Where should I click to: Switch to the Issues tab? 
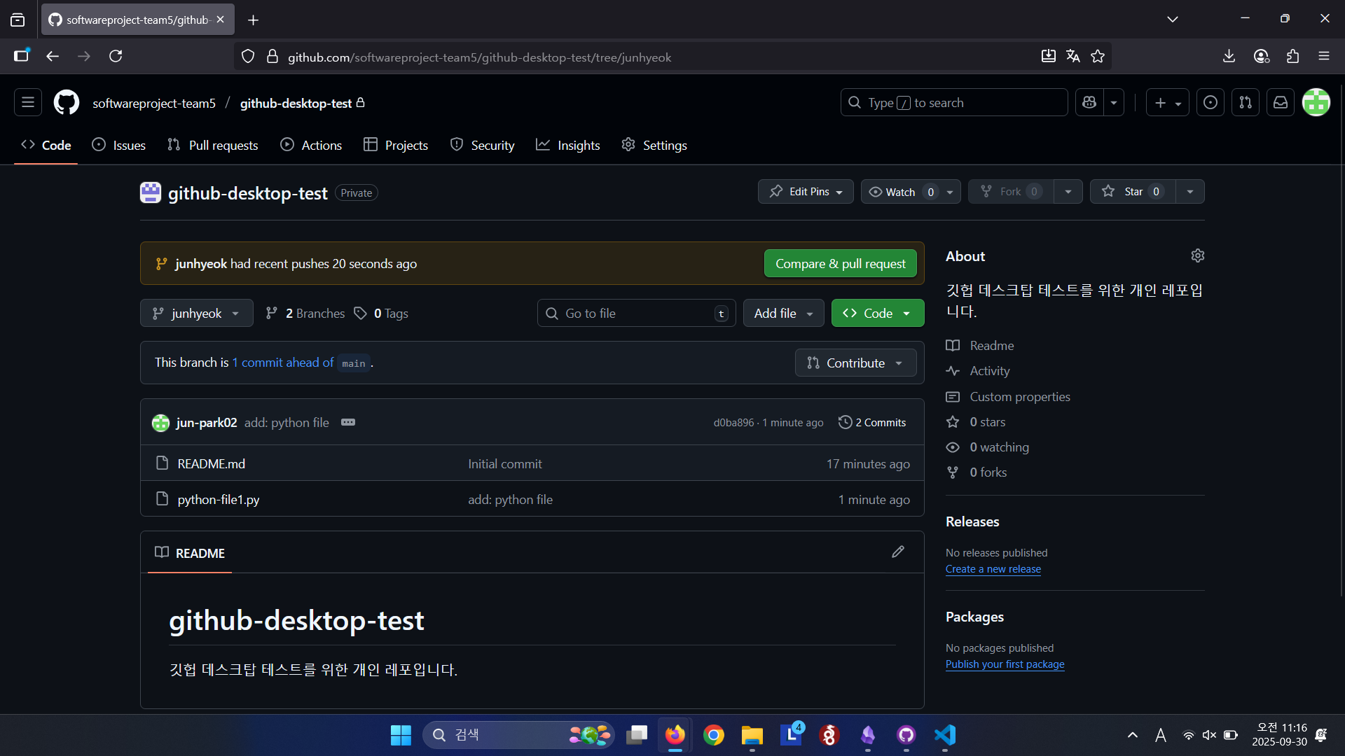pyautogui.click(x=119, y=146)
